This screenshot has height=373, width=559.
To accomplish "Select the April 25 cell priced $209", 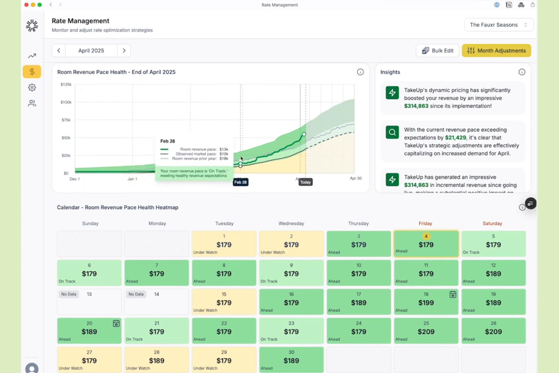I will click(x=426, y=331).
